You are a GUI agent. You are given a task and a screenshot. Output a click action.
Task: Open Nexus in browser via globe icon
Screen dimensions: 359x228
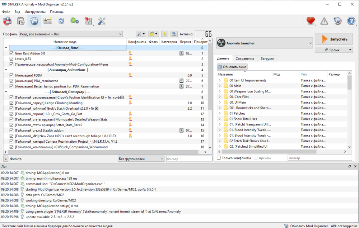click(34, 21)
